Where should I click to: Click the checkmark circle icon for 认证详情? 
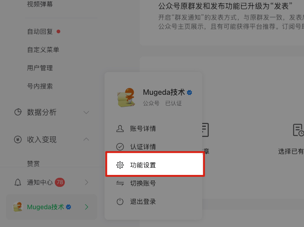(x=120, y=147)
